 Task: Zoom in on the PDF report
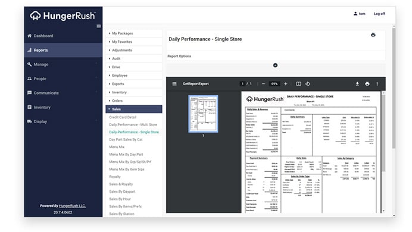click(x=286, y=84)
